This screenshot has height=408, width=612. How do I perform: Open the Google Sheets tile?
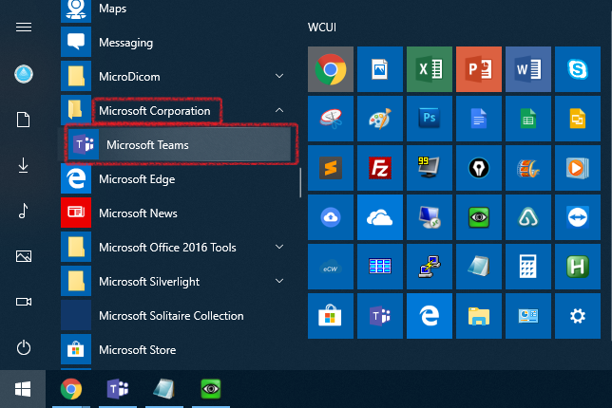coord(528,119)
